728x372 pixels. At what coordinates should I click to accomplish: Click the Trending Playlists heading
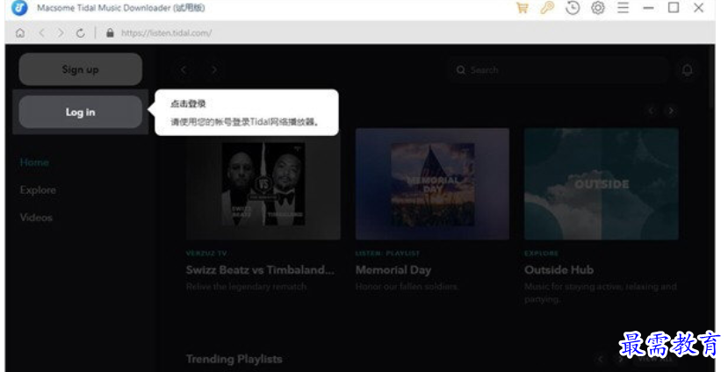[234, 360]
